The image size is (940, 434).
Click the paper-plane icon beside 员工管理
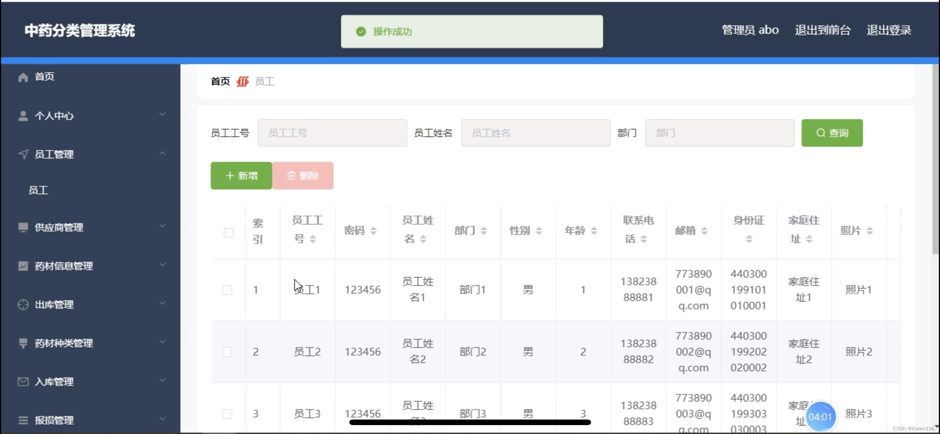tap(23, 154)
